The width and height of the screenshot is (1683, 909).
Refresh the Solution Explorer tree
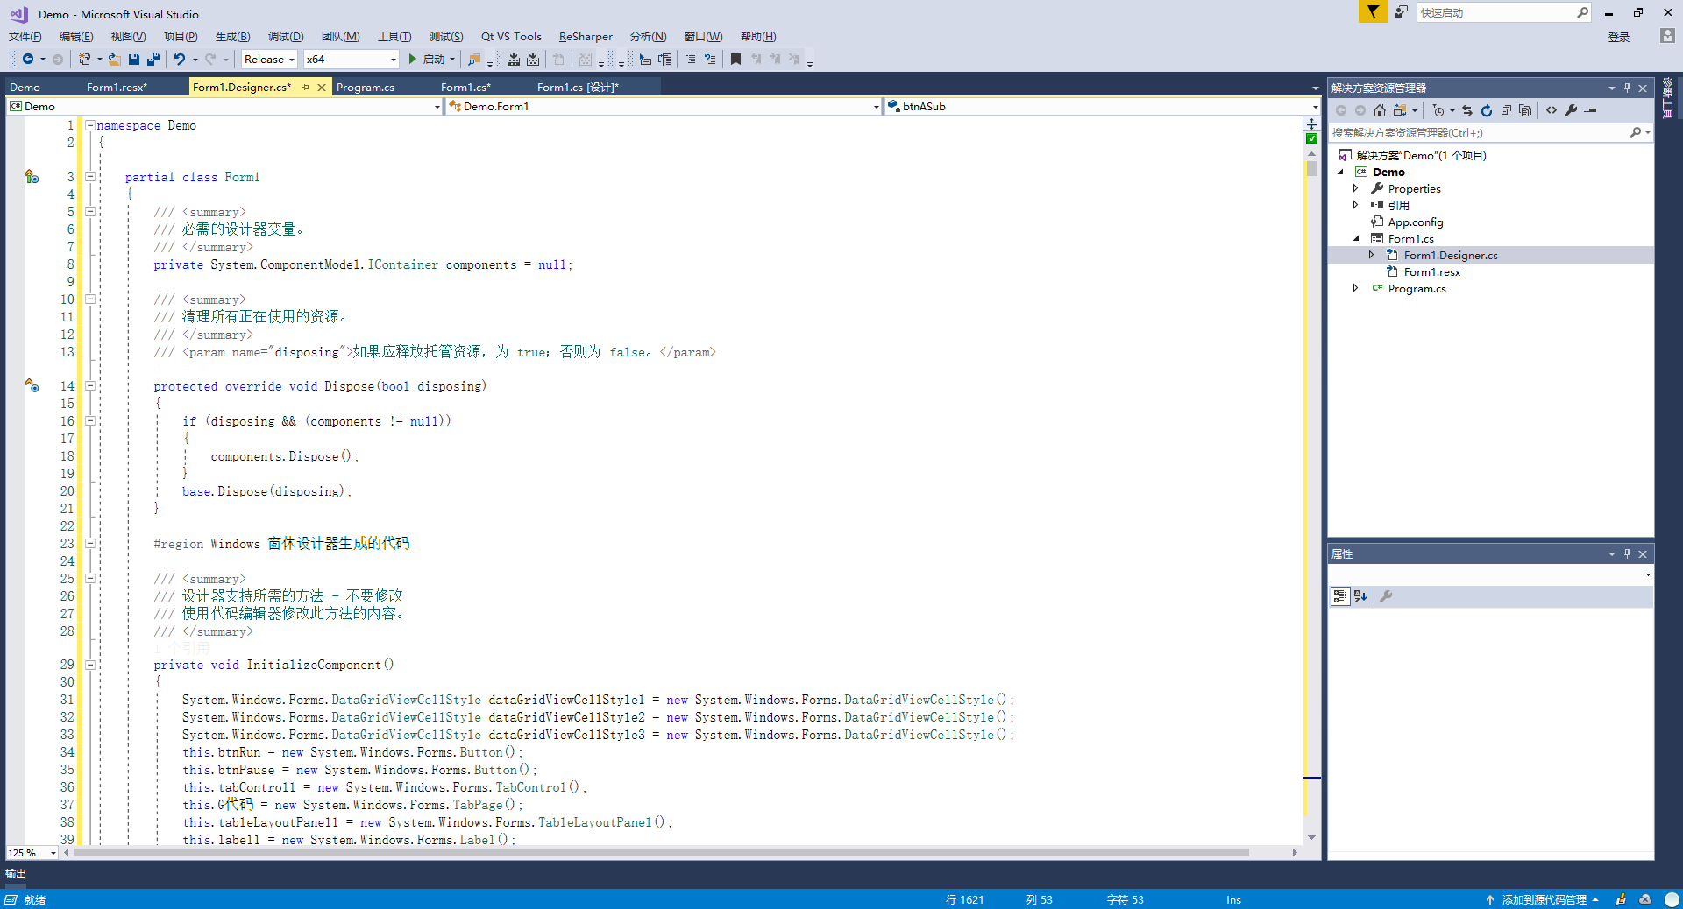[1487, 110]
